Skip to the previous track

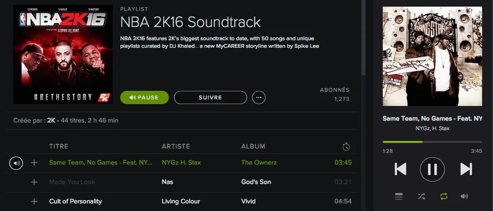(400, 169)
